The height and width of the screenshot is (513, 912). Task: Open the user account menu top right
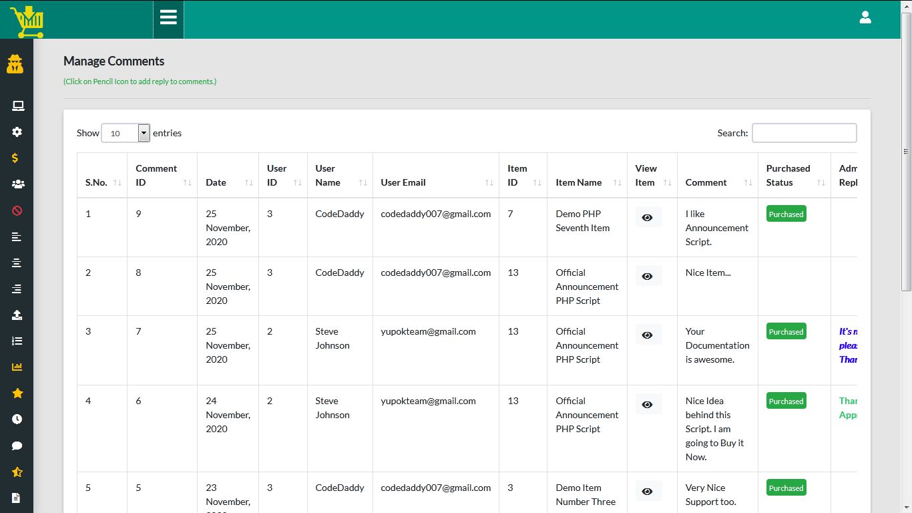(865, 18)
